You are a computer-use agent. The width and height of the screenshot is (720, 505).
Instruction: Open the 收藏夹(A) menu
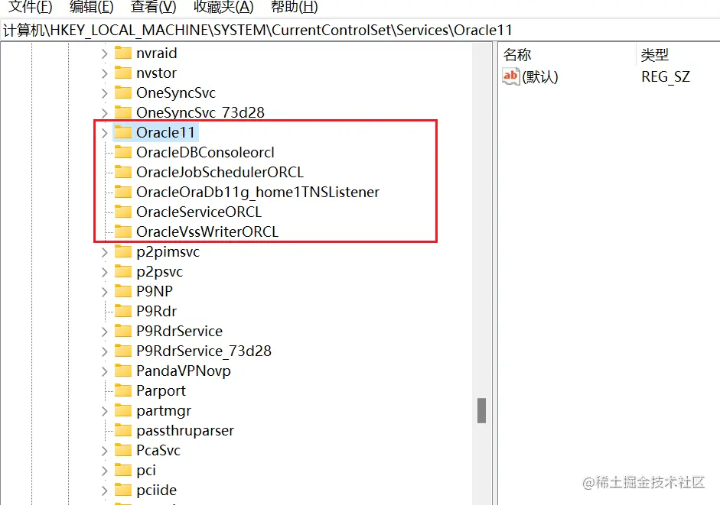coord(223,7)
